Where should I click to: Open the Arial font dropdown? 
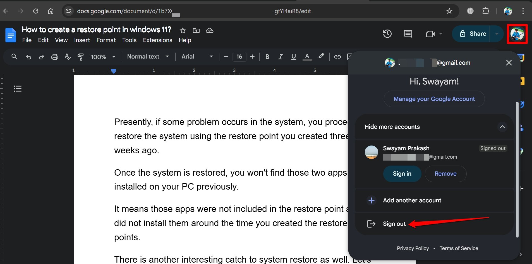click(x=197, y=57)
